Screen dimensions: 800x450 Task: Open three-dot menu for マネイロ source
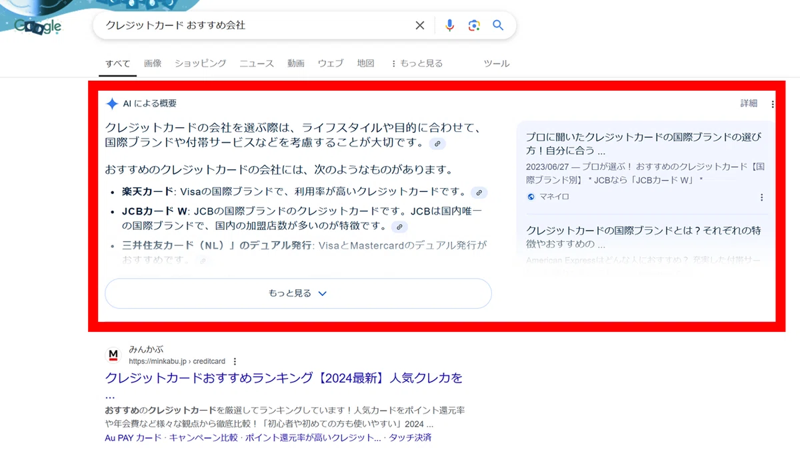click(x=761, y=197)
